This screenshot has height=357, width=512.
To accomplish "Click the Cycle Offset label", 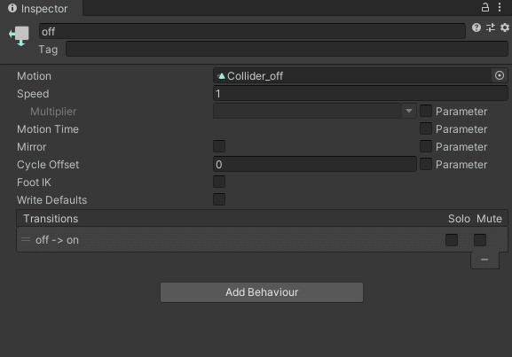I will click(48, 164).
